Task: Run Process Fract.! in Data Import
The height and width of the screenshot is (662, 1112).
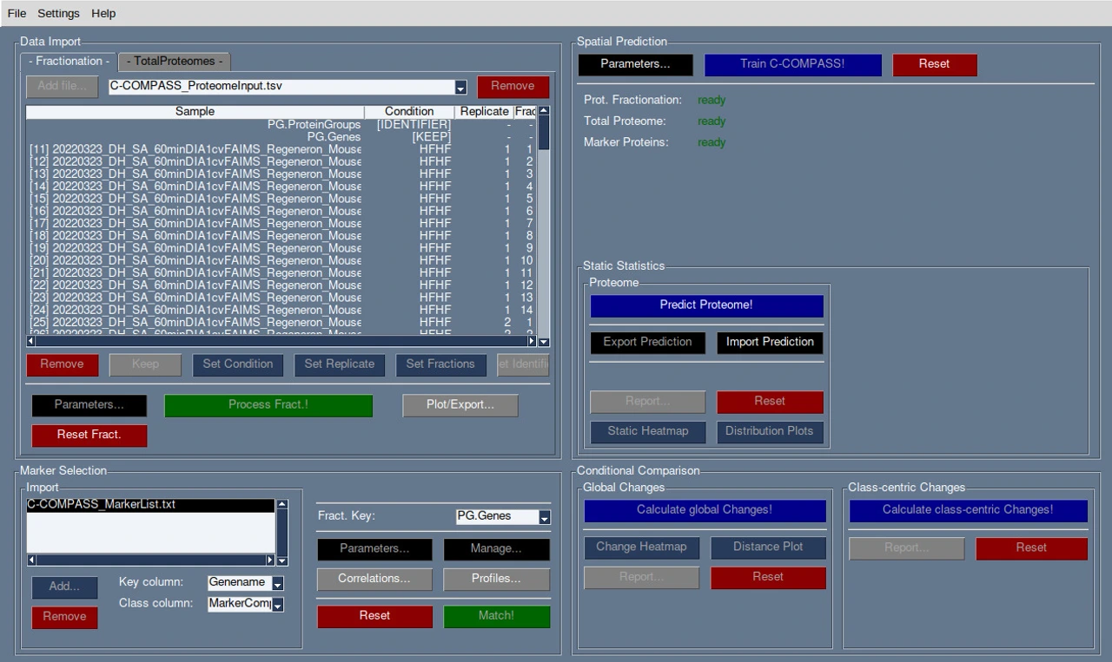Action: click(x=268, y=405)
